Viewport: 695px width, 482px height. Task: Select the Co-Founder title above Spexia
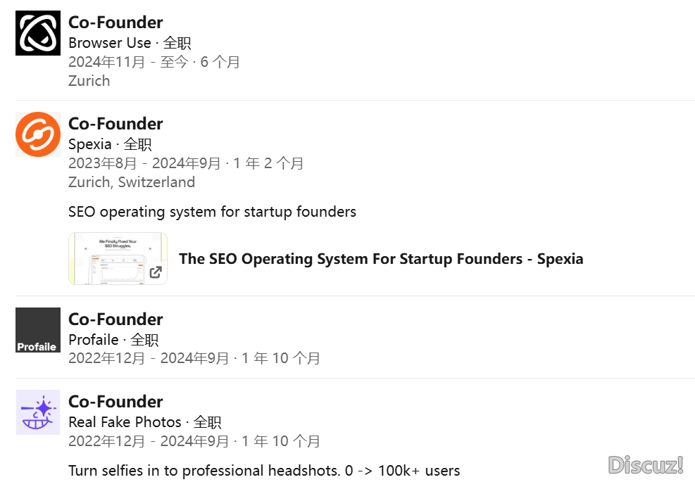point(115,124)
